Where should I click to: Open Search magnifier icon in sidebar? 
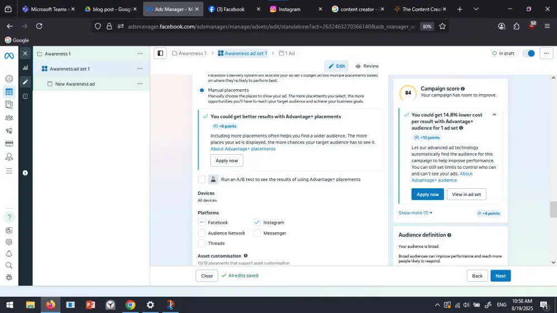pos(9,266)
